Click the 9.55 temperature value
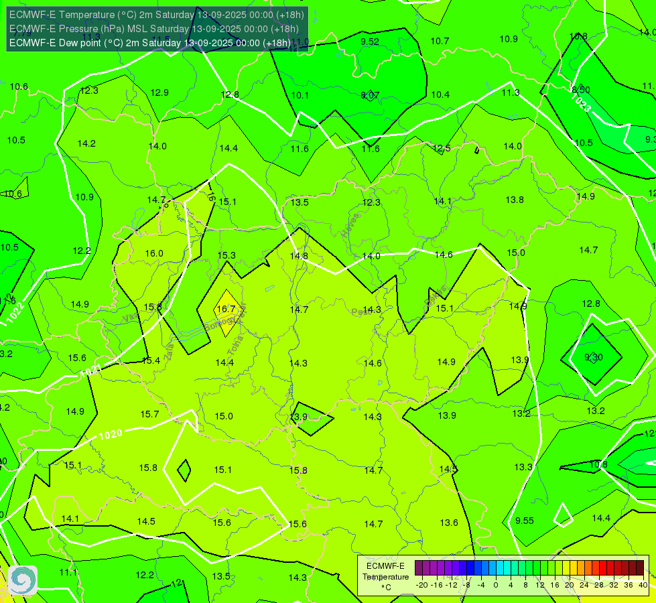This screenshot has height=603, width=656. (525, 521)
